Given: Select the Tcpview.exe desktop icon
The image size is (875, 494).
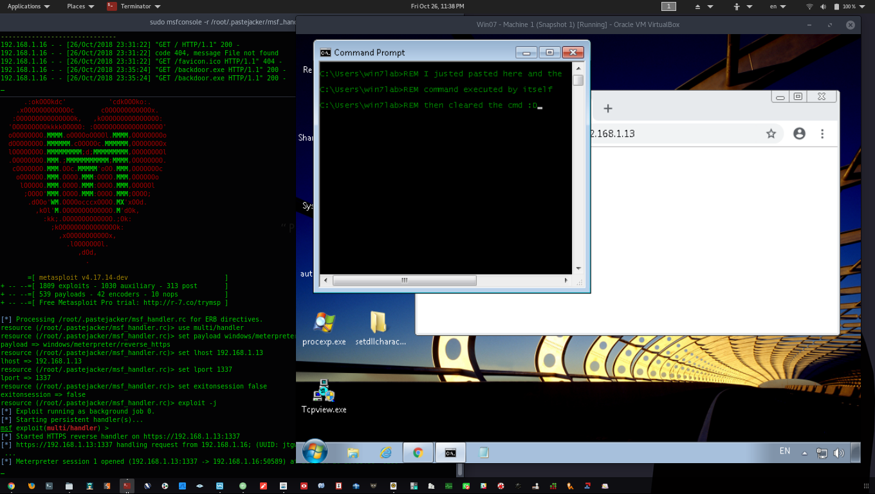Looking at the screenshot, I should pyautogui.click(x=324, y=396).
